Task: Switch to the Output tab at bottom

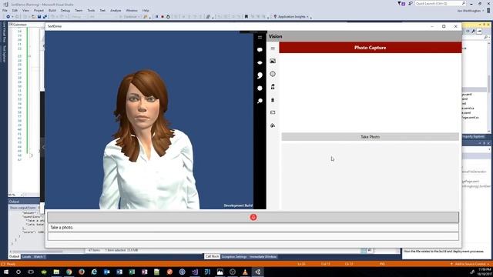Action: [14, 256]
